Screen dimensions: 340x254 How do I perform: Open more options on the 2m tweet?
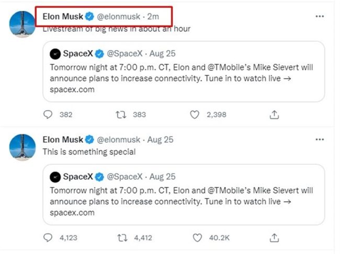(x=320, y=16)
